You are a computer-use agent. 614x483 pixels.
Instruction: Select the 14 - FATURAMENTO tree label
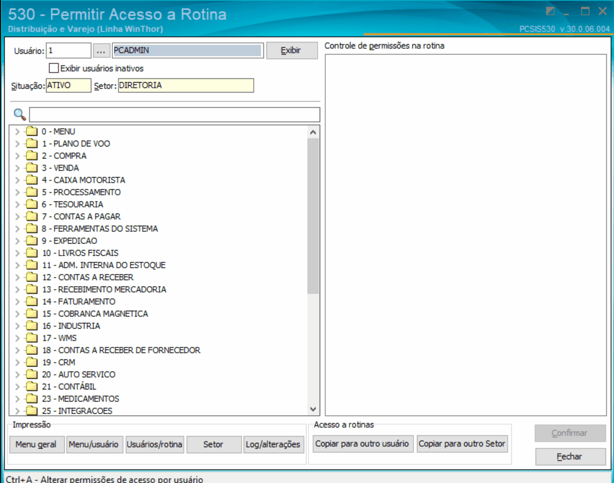click(x=79, y=302)
